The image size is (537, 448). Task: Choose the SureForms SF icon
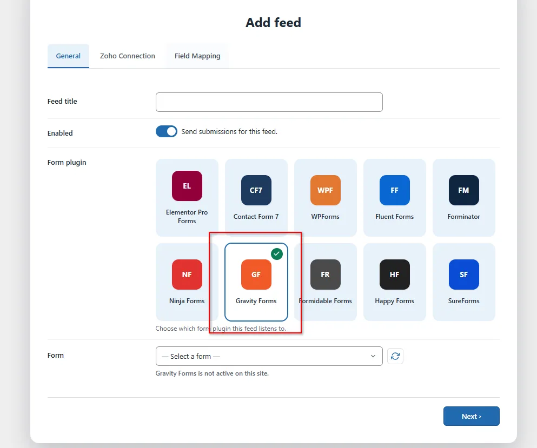click(x=463, y=275)
